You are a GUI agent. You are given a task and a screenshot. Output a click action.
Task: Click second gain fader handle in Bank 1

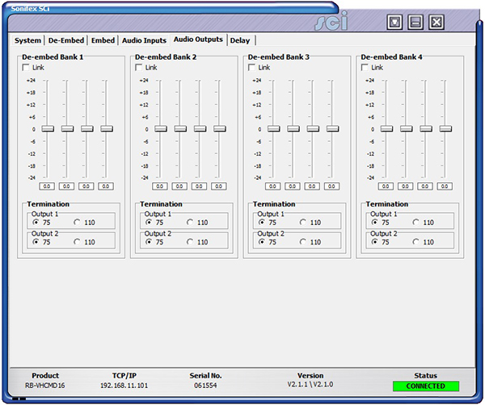coord(67,128)
